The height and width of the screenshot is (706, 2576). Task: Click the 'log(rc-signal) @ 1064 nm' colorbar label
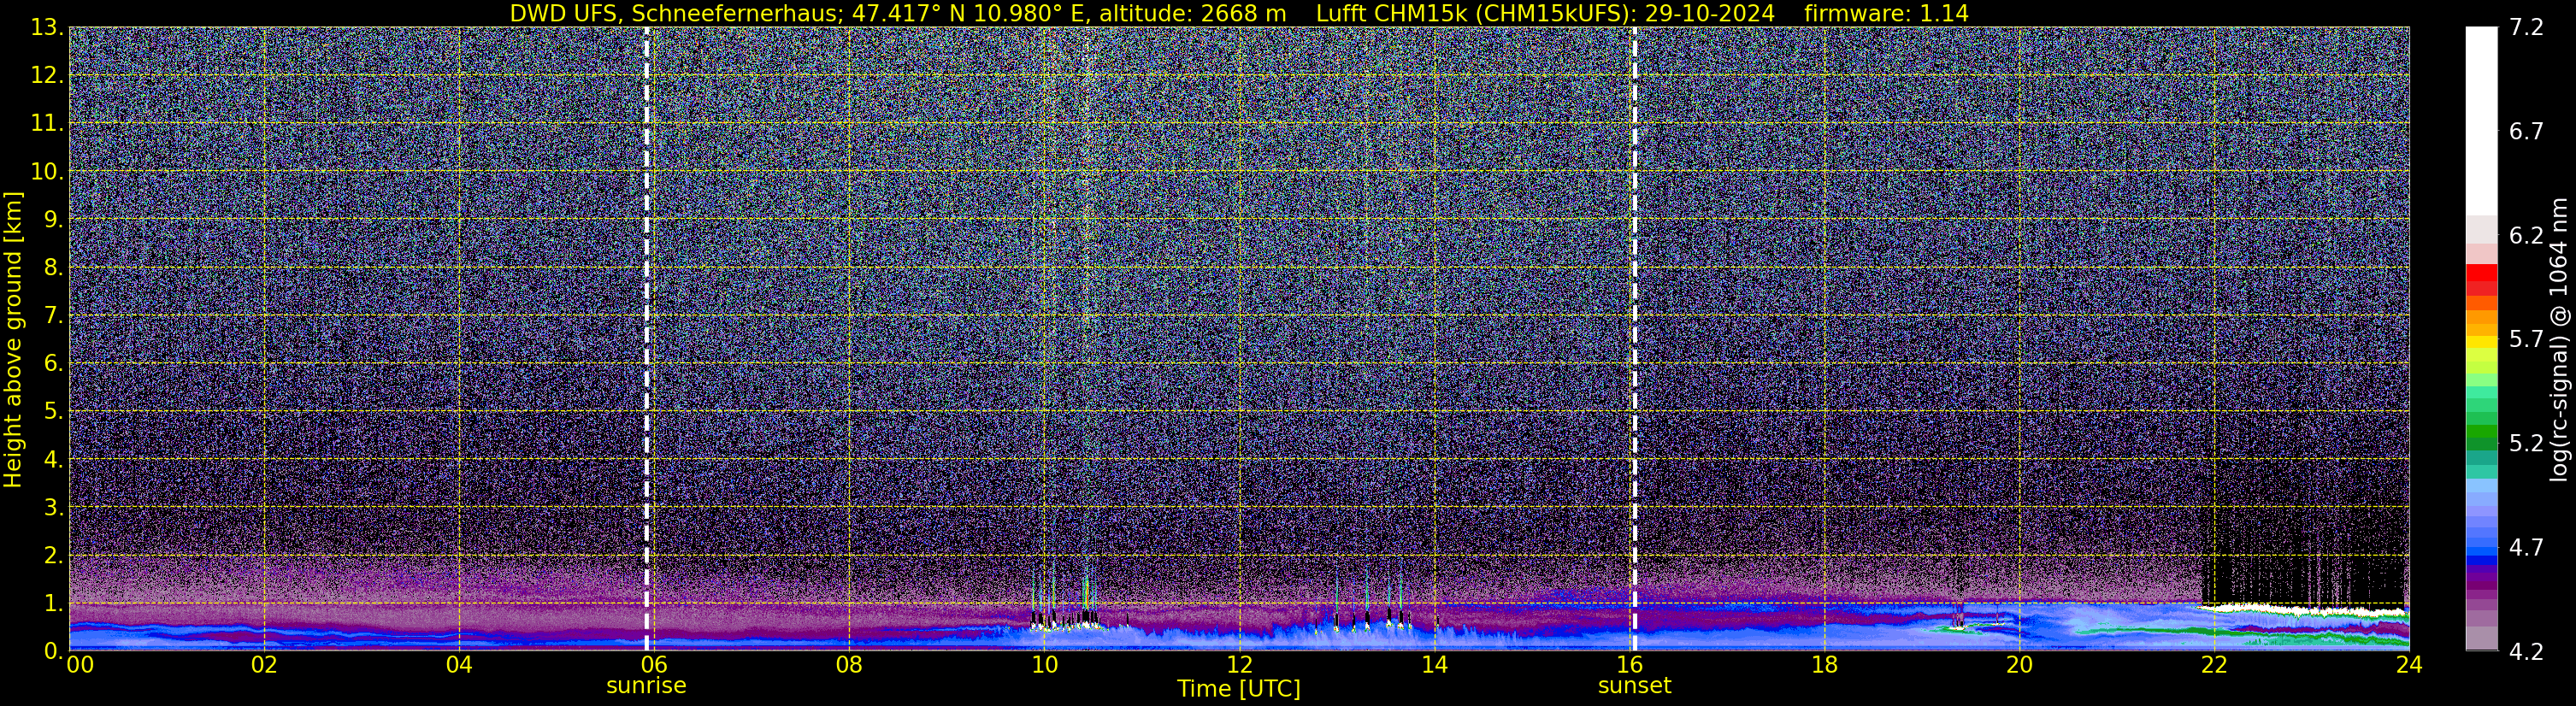tap(2558, 340)
